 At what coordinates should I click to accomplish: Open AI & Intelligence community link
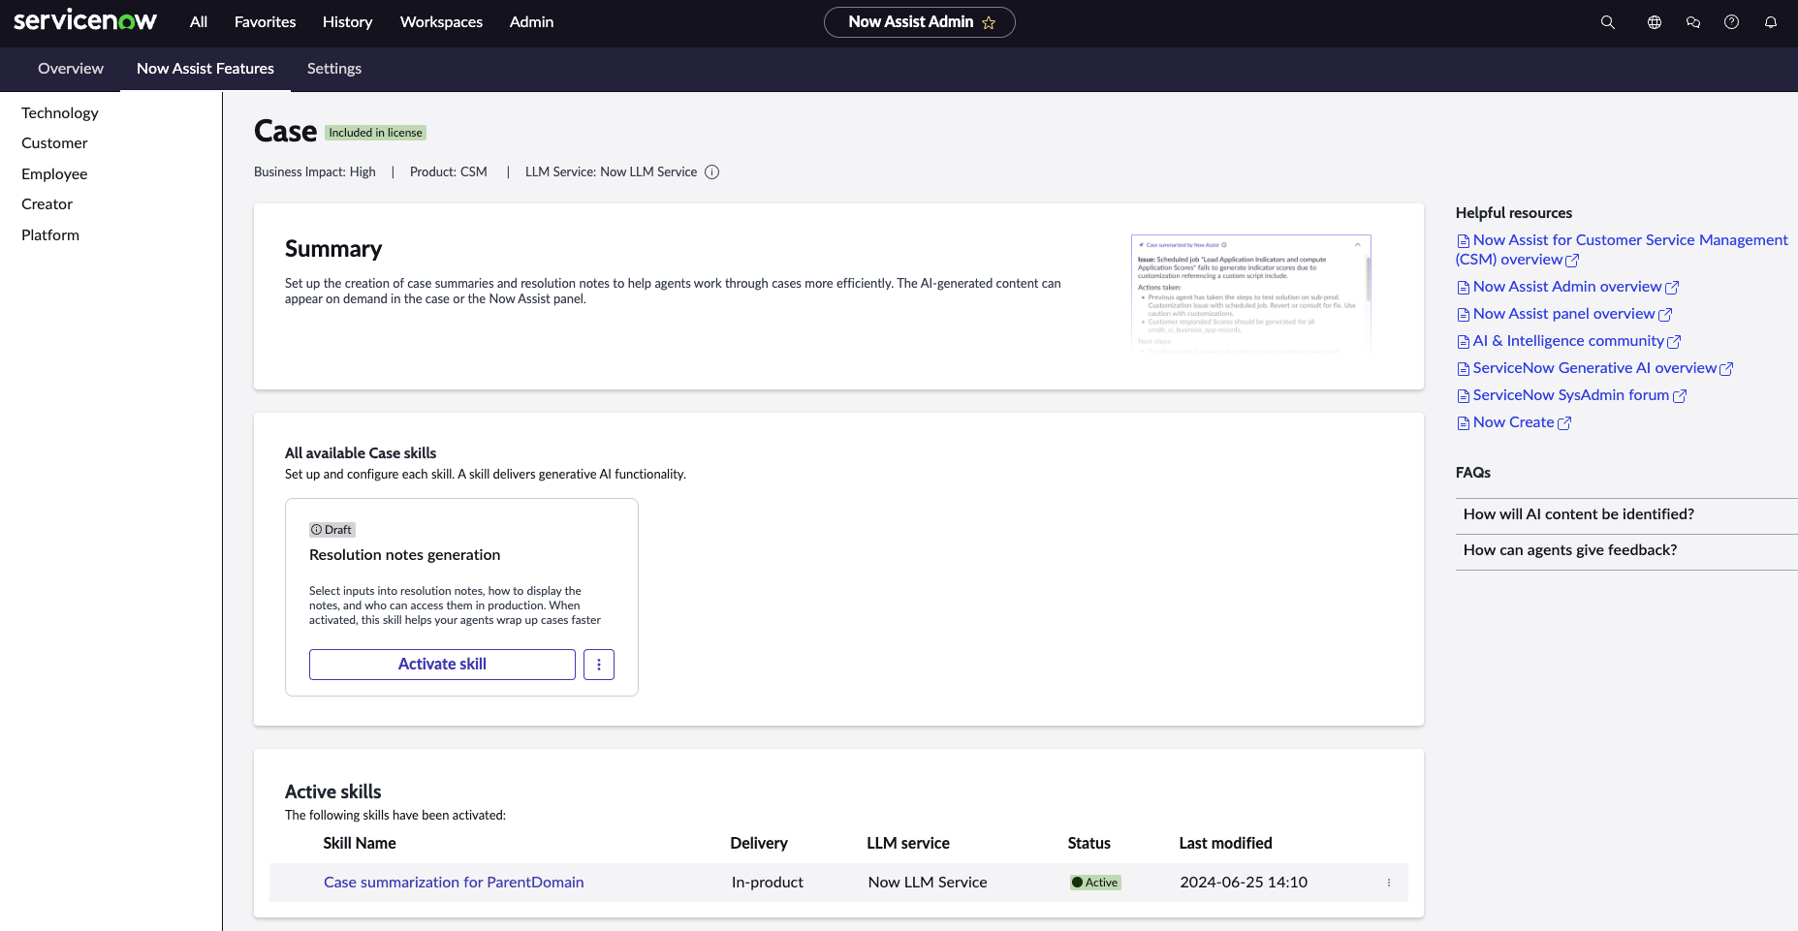[1568, 341]
